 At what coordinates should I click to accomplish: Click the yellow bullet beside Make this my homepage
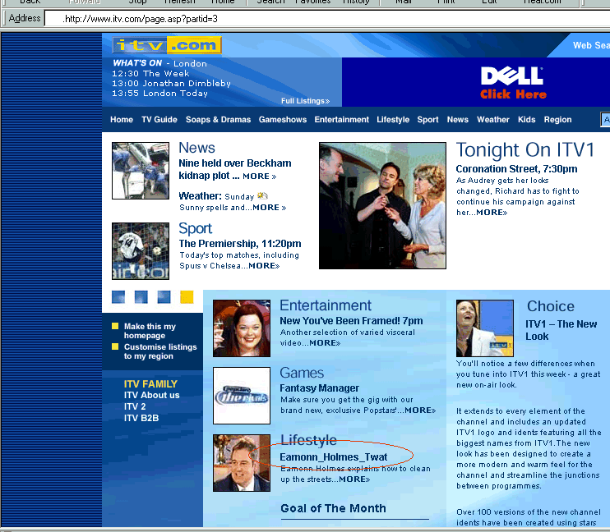pos(115,326)
